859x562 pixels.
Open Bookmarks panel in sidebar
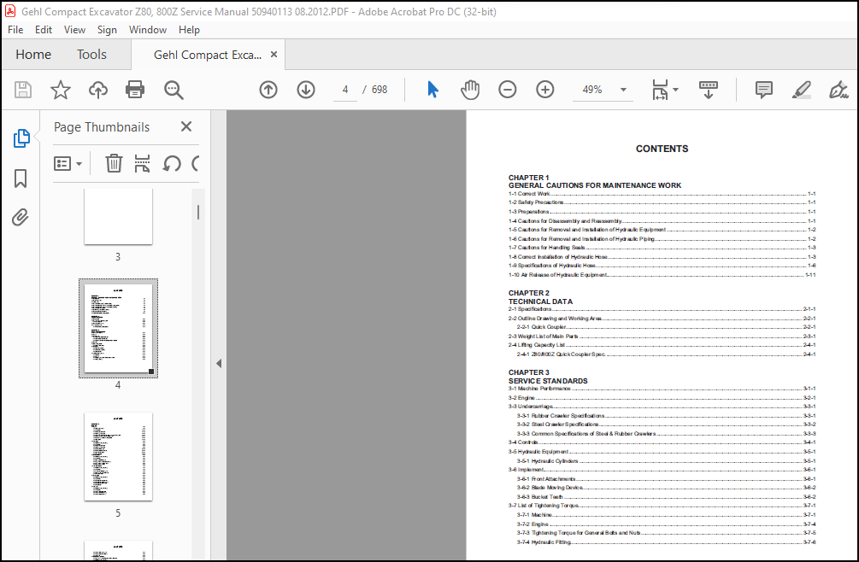[x=21, y=179]
